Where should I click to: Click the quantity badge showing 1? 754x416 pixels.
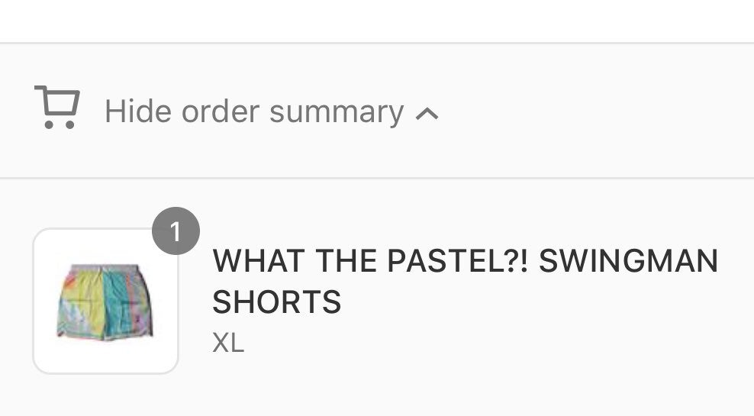pos(176,231)
